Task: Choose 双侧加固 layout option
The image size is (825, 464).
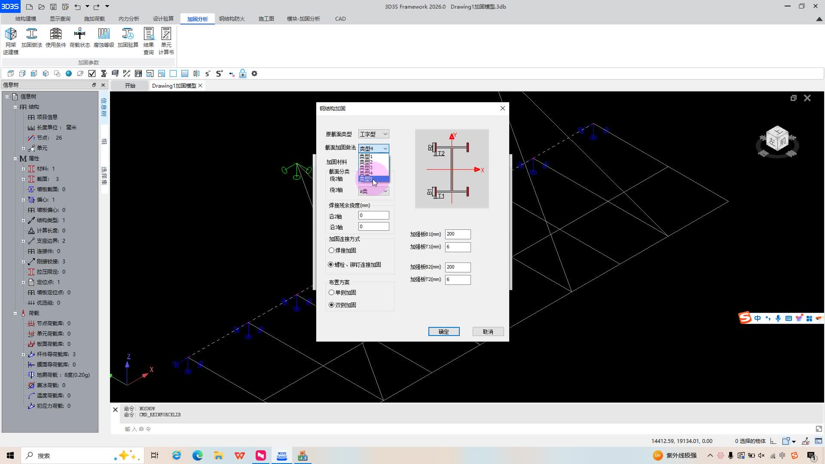Action: [331, 305]
